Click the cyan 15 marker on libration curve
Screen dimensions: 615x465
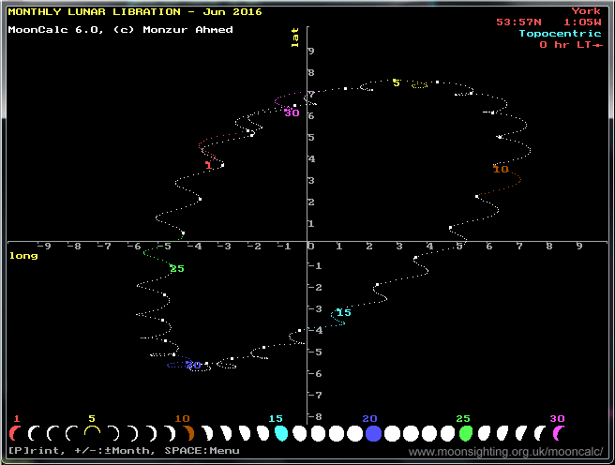coord(343,313)
